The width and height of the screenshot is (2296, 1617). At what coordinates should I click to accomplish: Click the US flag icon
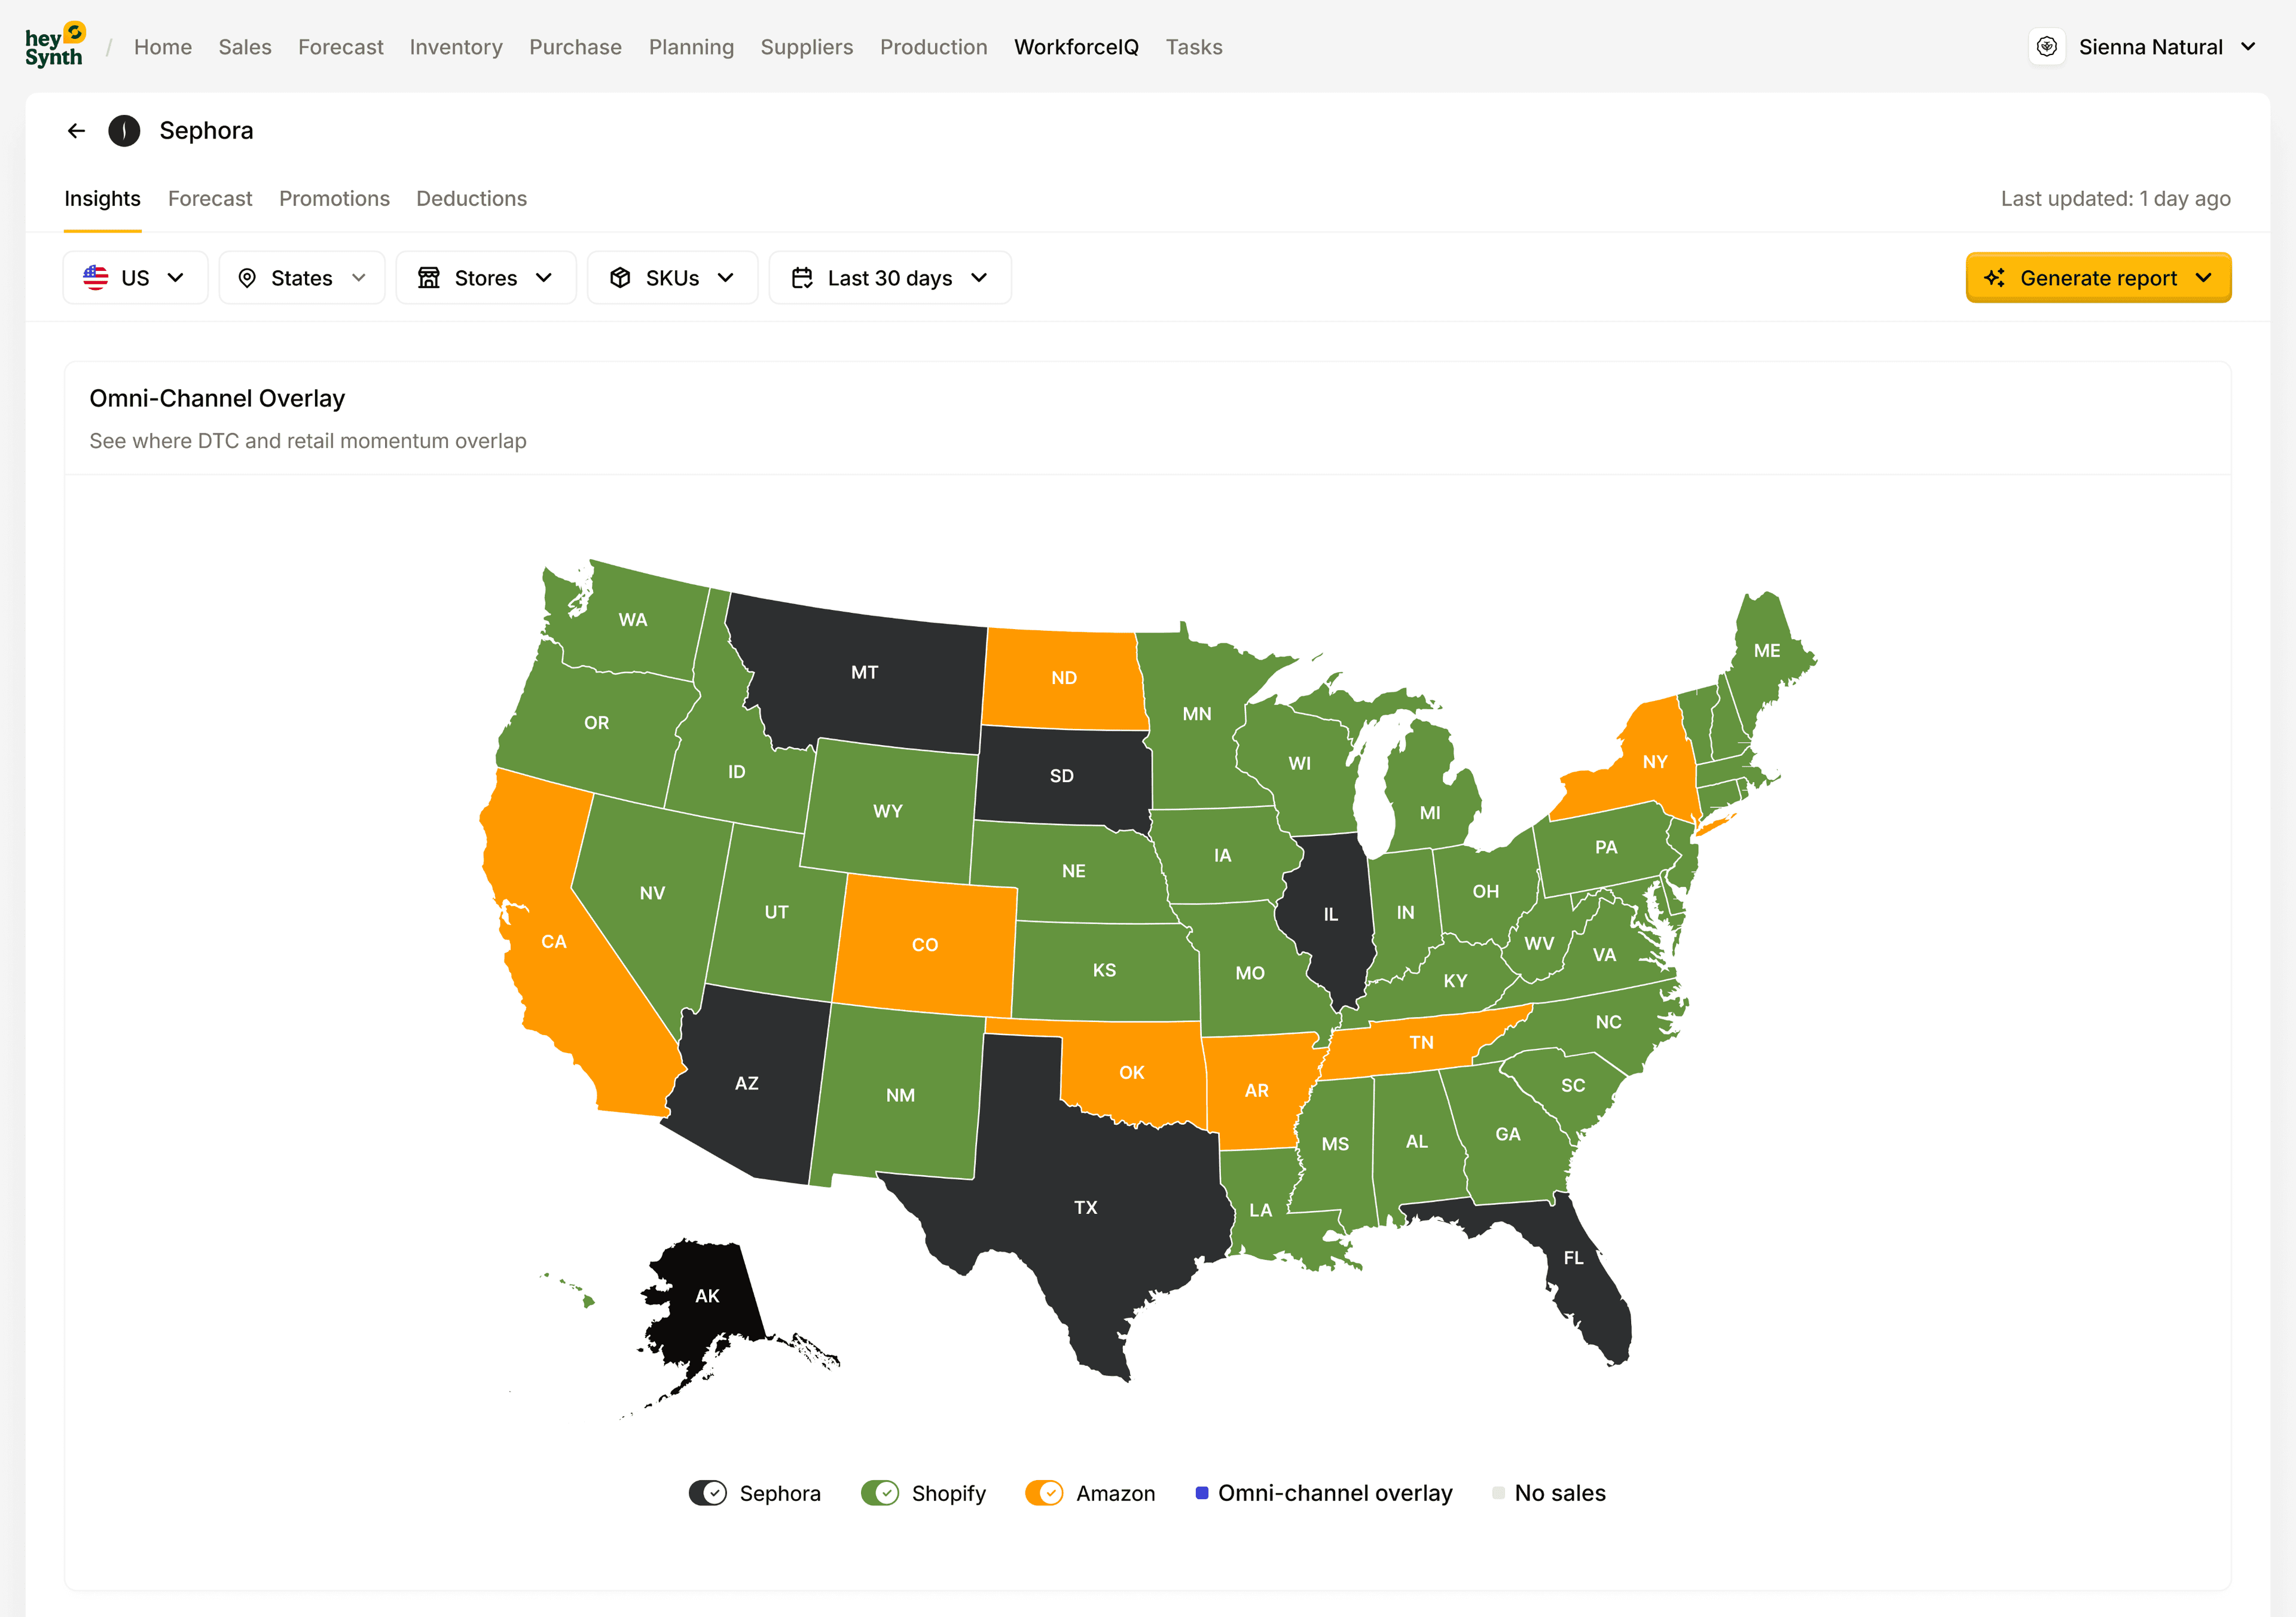tap(96, 278)
